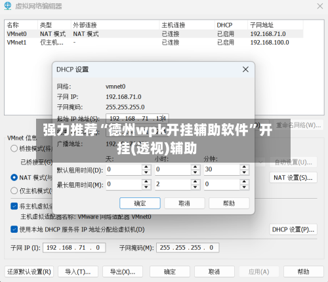Image resolution: width=328 pixels, height=282 pixels.
Task: Click 确定 in the editor window
Action: pos(170,272)
